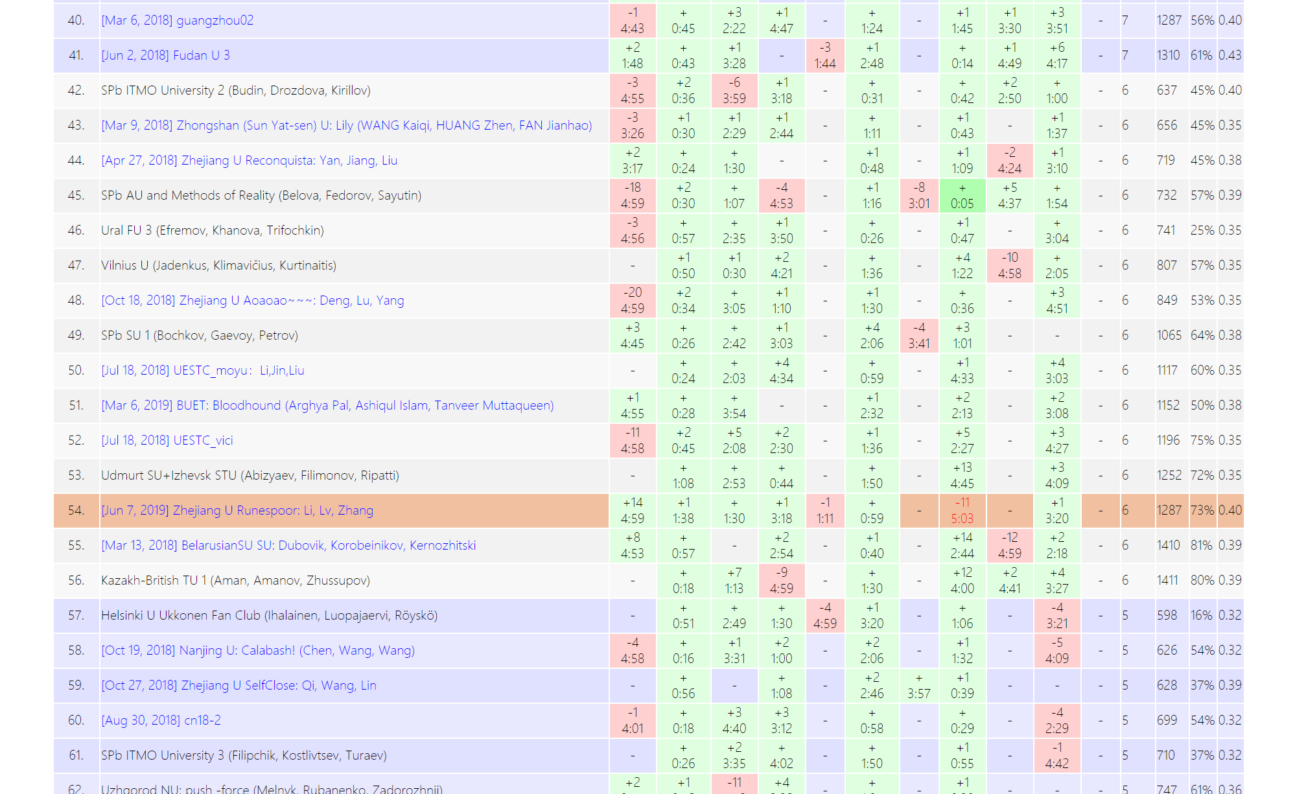
Task: Click SPb AU's -18 4:59 cell
Action: tap(632, 195)
